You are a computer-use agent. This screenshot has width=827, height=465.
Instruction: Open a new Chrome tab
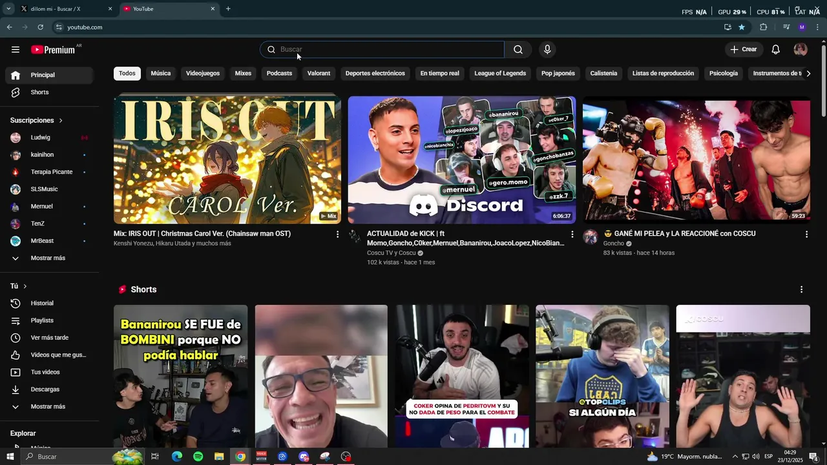(228, 9)
